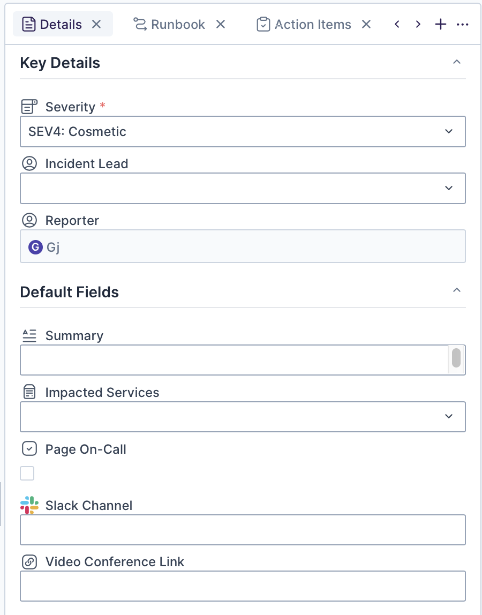Click into the Slack Channel field
The width and height of the screenshot is (482, 615).
243,530
